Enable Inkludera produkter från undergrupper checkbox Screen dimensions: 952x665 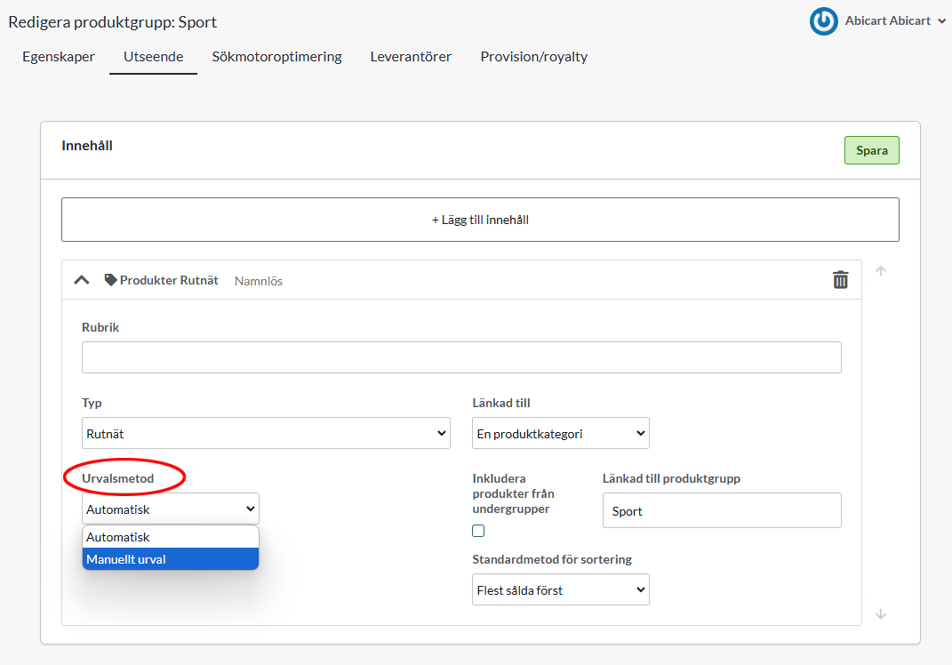point(478,531)
